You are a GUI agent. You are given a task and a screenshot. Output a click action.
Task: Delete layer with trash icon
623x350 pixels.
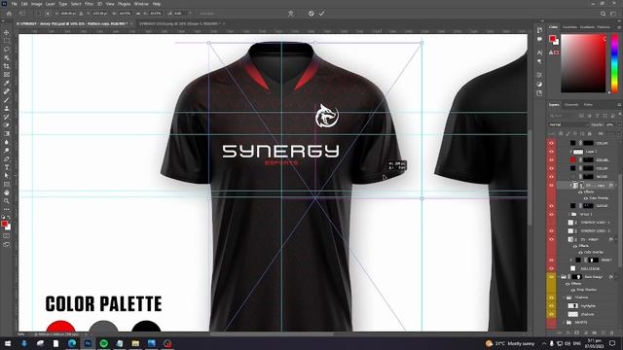coord(612,332)
